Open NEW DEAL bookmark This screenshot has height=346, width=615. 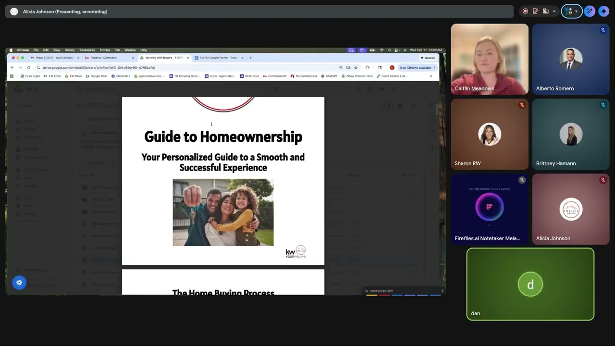tap(250, 76)
